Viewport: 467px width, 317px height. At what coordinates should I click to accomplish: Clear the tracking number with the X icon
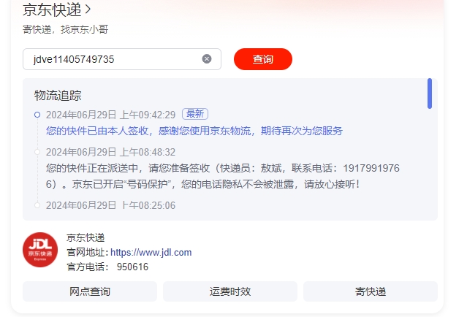(x=207, y=59)
